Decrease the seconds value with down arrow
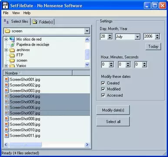The image size is (168, 157). click(144, 66)
